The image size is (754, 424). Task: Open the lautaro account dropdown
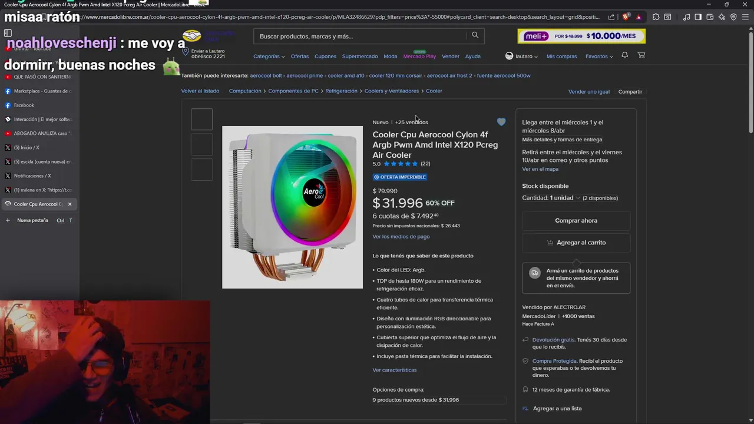pos(526,57)
